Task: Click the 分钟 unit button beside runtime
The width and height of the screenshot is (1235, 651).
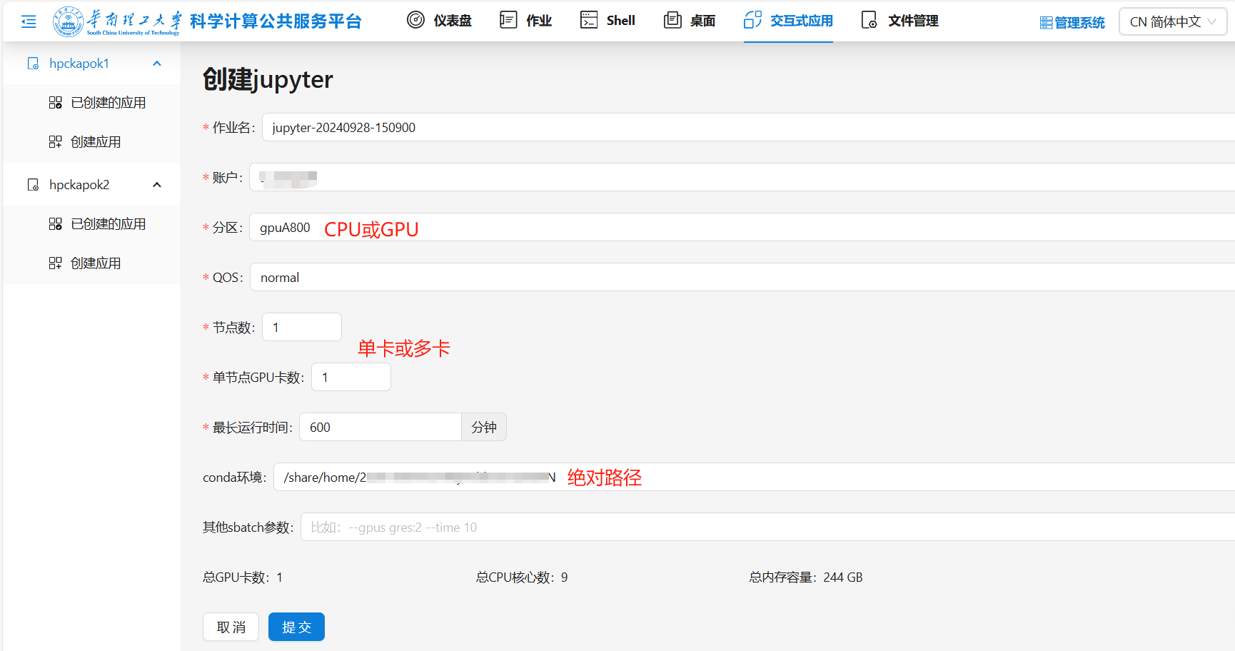Action: tap(483, 426)
